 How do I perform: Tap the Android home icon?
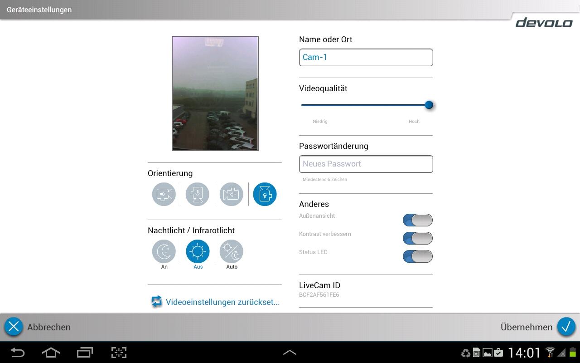[x=51, y=353]
